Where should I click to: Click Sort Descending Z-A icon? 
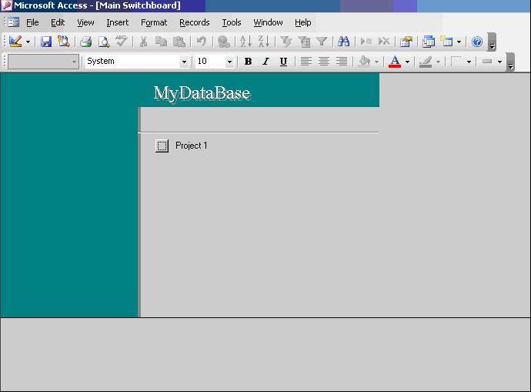pyautogui.click(x=263, y=42)
